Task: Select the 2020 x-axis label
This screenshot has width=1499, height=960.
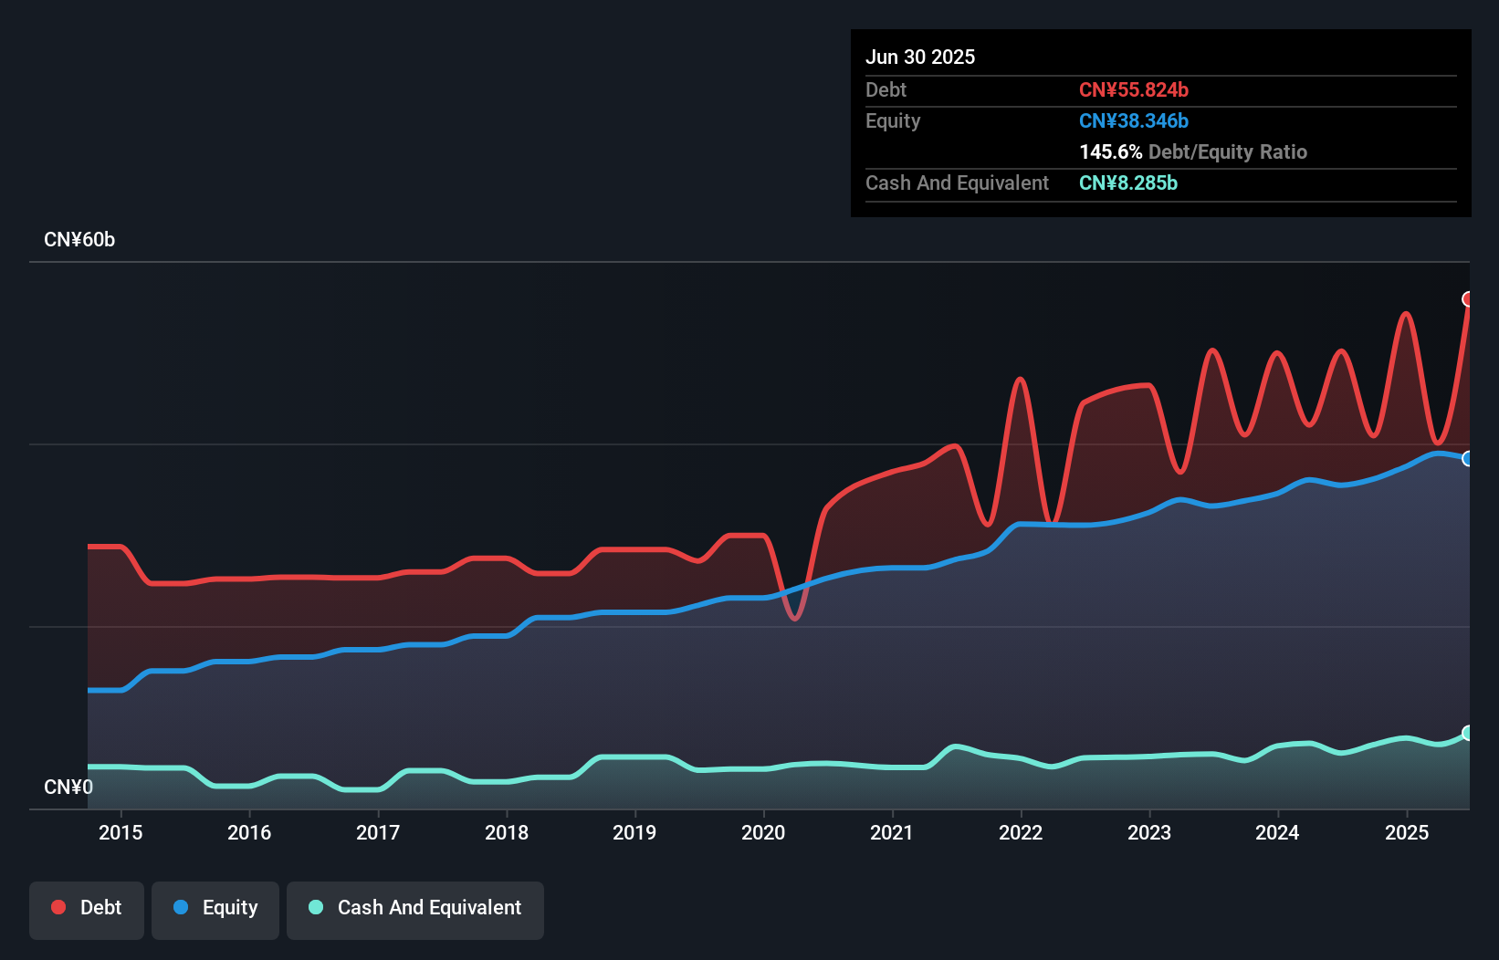Action: [x=763, y=832]
